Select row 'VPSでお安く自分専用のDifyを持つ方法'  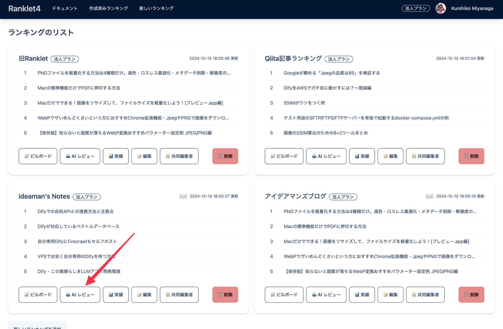128,256
